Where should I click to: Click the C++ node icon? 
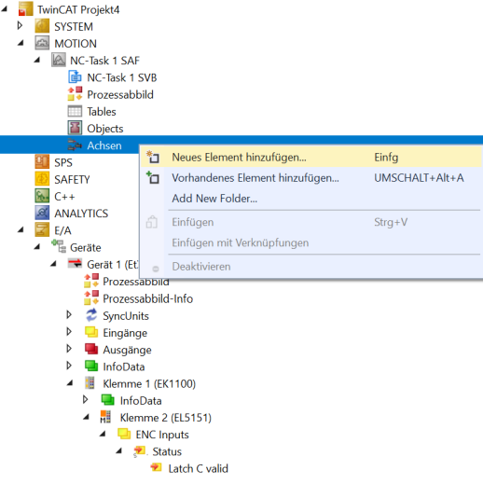point(42,196)
